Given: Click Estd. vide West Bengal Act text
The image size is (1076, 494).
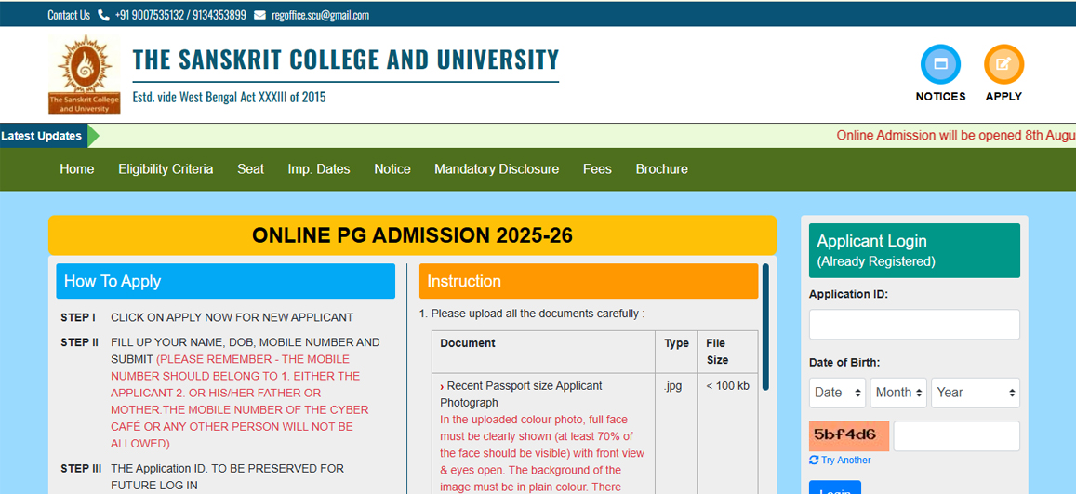Looking at the screenshot, I should pyautogui.click(x=229, y=98).
